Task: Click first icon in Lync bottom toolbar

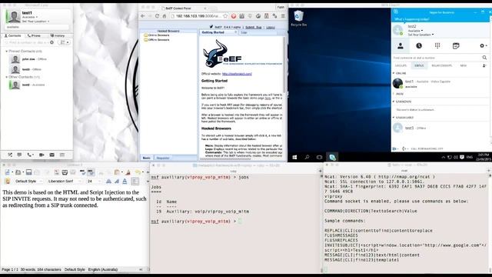Action: click(x=10, y=155)
